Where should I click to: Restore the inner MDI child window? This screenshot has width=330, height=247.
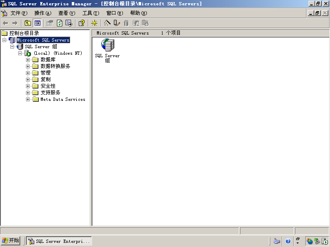[x=318, y=13]
